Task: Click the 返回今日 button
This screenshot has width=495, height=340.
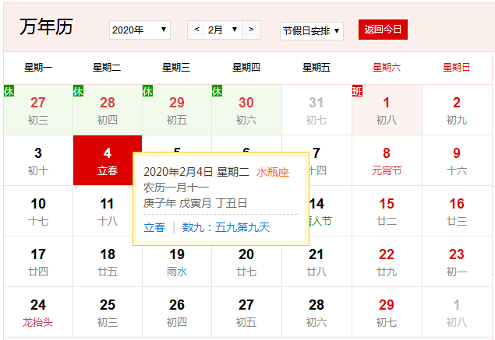Action: (x=383, y=30)
